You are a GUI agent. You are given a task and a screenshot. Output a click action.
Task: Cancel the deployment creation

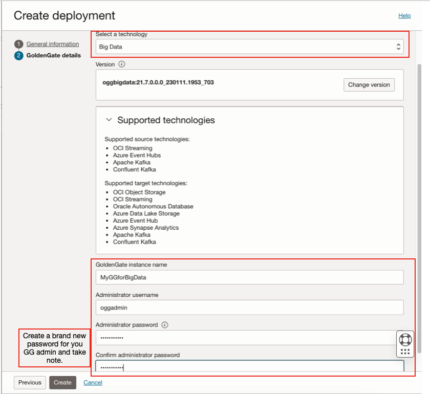click(x=93, y=382)
